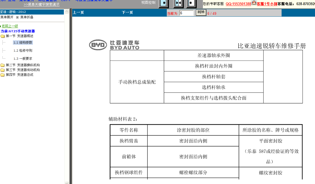Click the 视图控制 label
Viewport: 315px width, 184px height.
pyautogui.click(x=148, y=3)
